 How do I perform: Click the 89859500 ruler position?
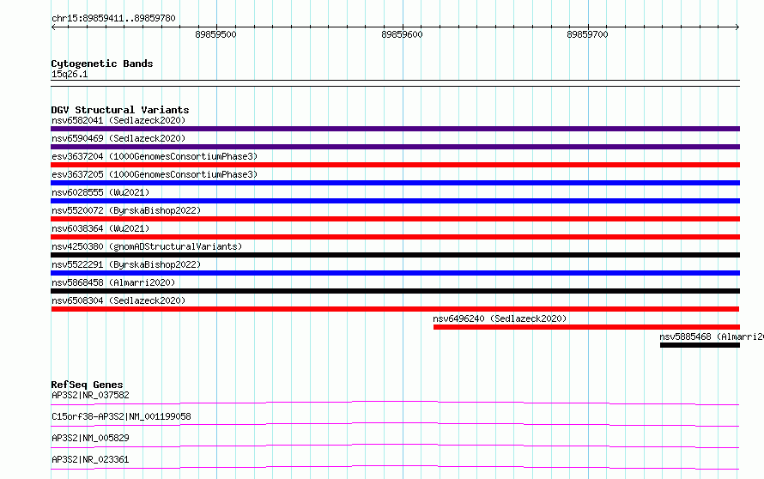click(x=215, y=34)
